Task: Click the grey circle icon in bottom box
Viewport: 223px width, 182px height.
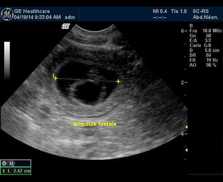Action: click(x=4, y=164)
